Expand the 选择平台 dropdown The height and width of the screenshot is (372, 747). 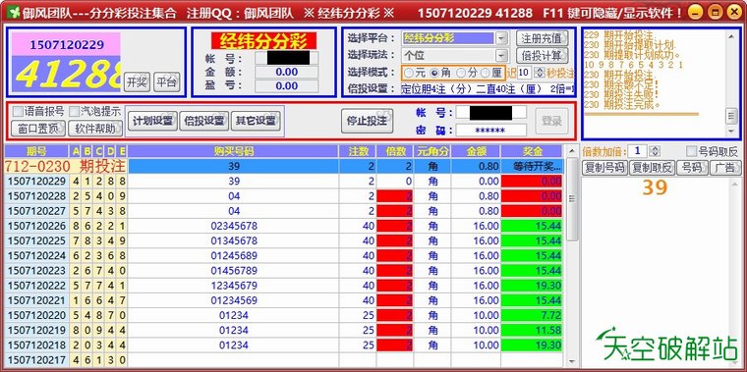502,38
